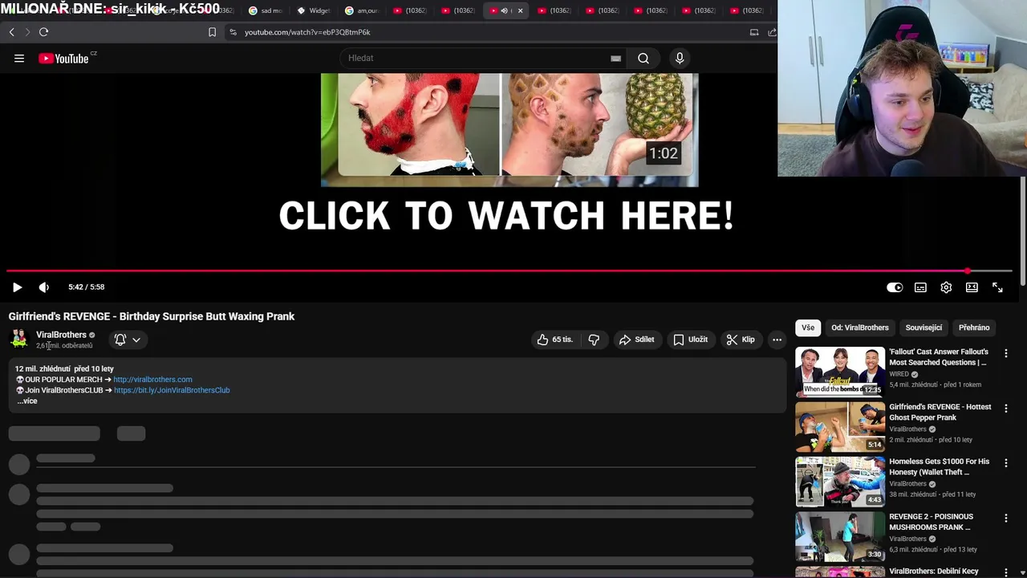Open more actions ellipsis under video

(x=777, y=340)
